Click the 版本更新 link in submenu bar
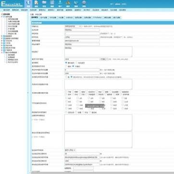This screenshot has width=174, height=174. [123, 10]
